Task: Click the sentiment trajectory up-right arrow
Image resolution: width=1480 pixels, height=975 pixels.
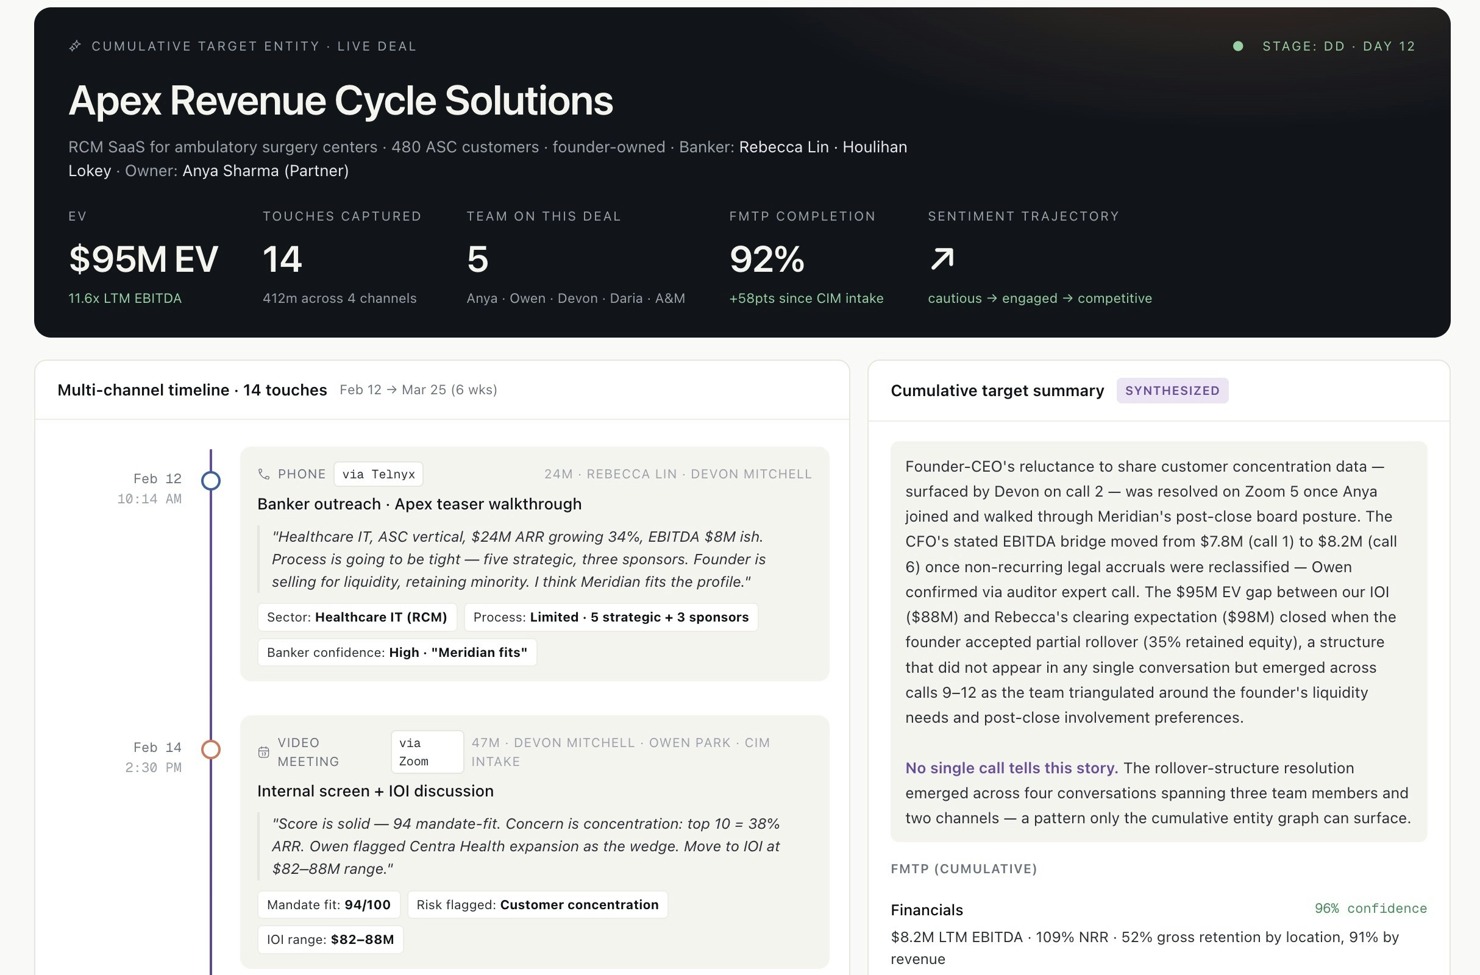Action: point(942,258)
